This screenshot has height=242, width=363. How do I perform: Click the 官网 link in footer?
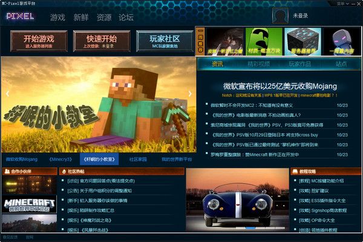pyautogui.click(x=30, y=237)
